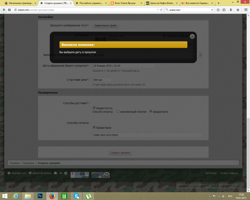Click the инвестинг search box
Screen dimensions: 250x200
189,10
